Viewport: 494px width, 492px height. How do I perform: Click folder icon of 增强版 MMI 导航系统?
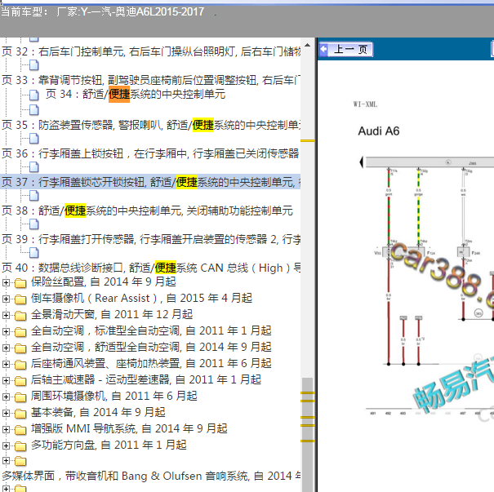(x=20, y=430)
